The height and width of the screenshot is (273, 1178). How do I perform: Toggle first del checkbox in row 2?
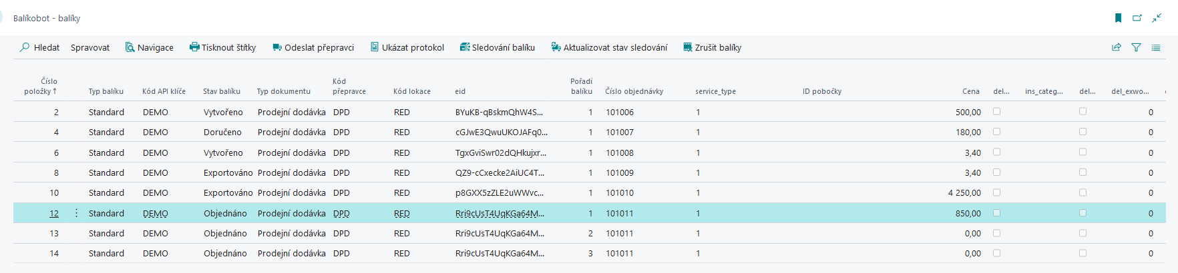(996, 112)
